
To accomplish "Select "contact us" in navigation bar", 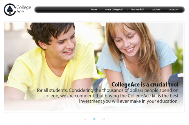I will 173,9.
